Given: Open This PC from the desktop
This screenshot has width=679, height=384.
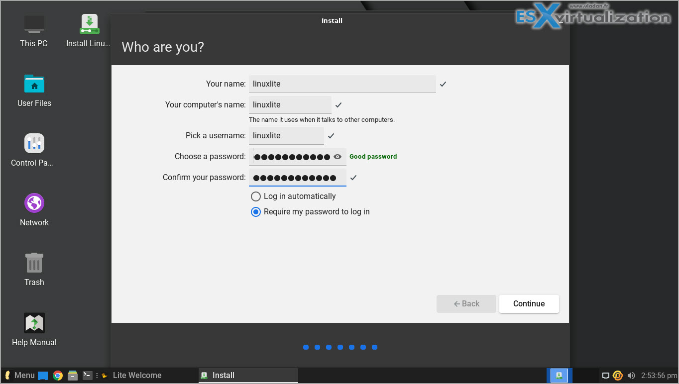Looking at the screenshot, I should (33, 30).
